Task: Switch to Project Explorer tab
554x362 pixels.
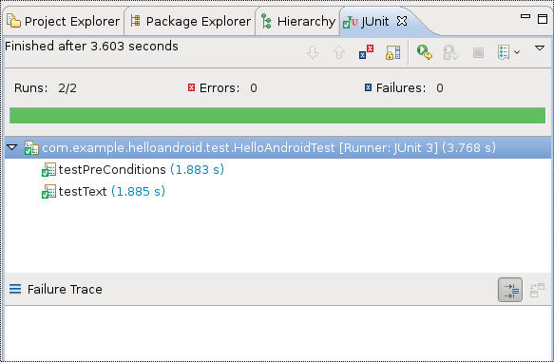Action: tap(64, 22)
